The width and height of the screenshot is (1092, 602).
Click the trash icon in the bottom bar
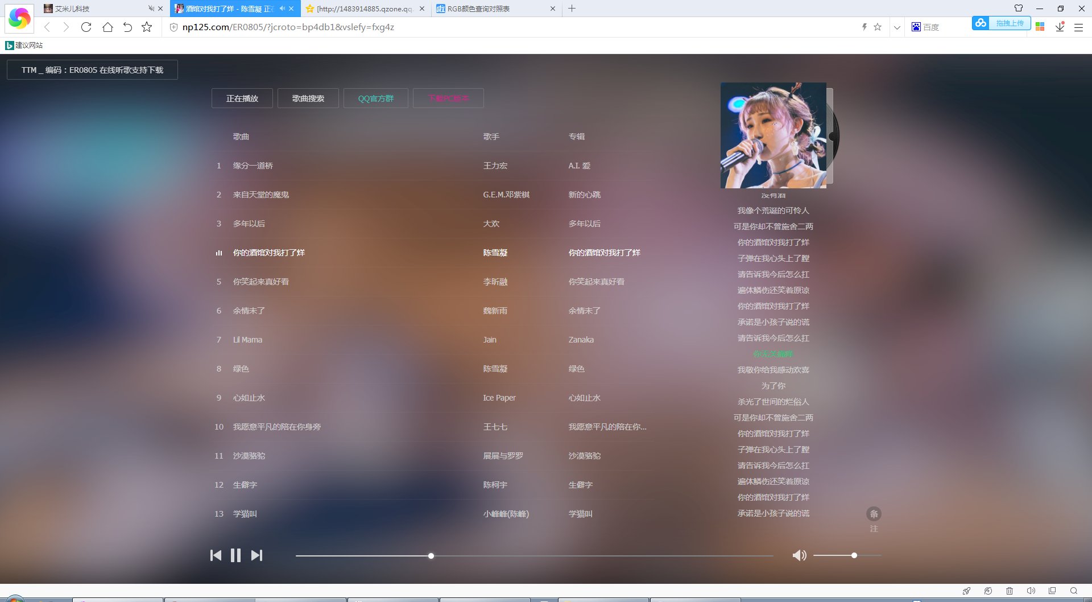click(1010, 591)
